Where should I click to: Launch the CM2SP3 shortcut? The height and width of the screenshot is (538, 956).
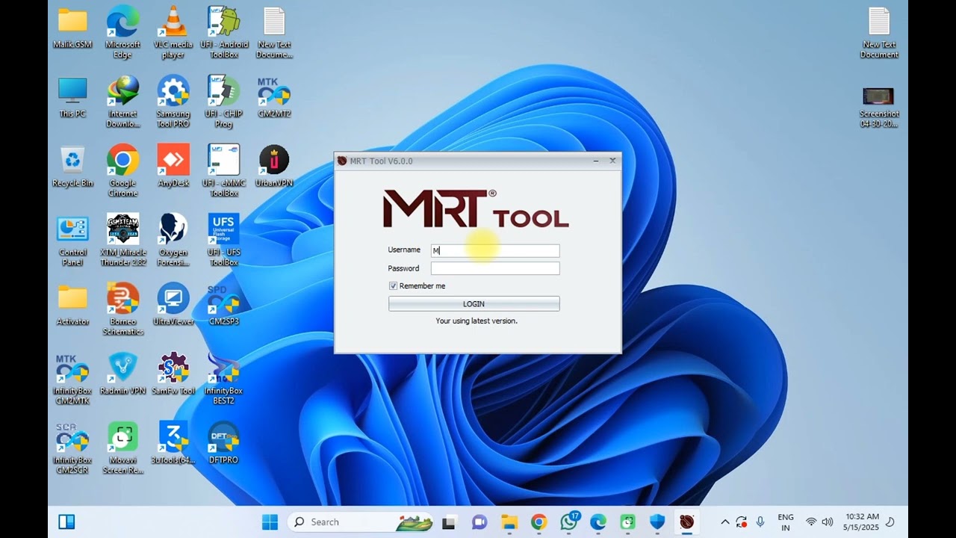click(223, 305)
